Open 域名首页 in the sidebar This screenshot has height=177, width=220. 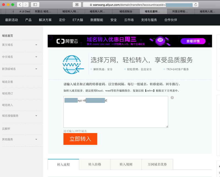coord(7,36)
